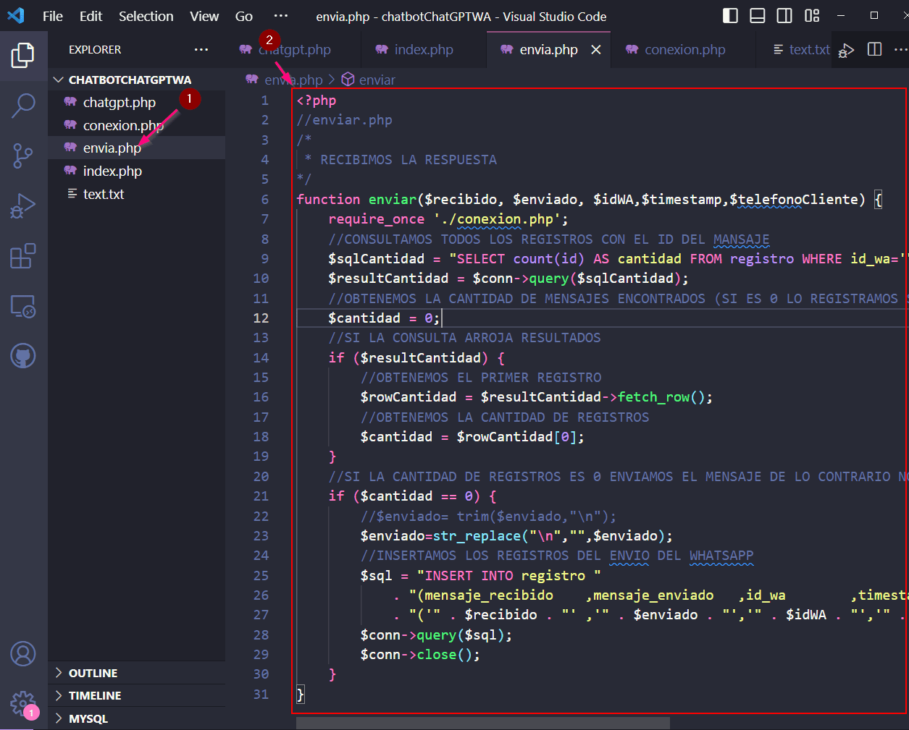The image size is (909, 730).
Task: Open the Remote Explorer view
Action: pos(23,306)
